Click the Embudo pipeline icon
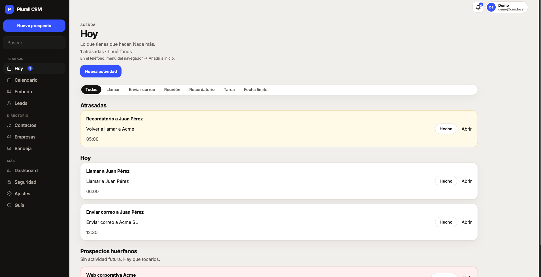 click(x=9, y=92)
